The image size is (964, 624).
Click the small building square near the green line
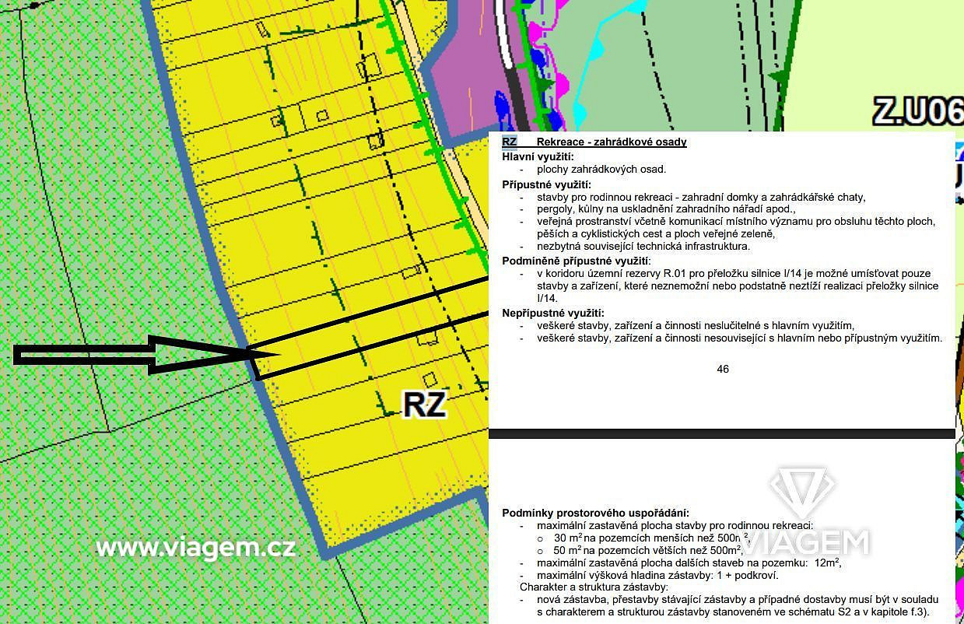click(376, 142)
